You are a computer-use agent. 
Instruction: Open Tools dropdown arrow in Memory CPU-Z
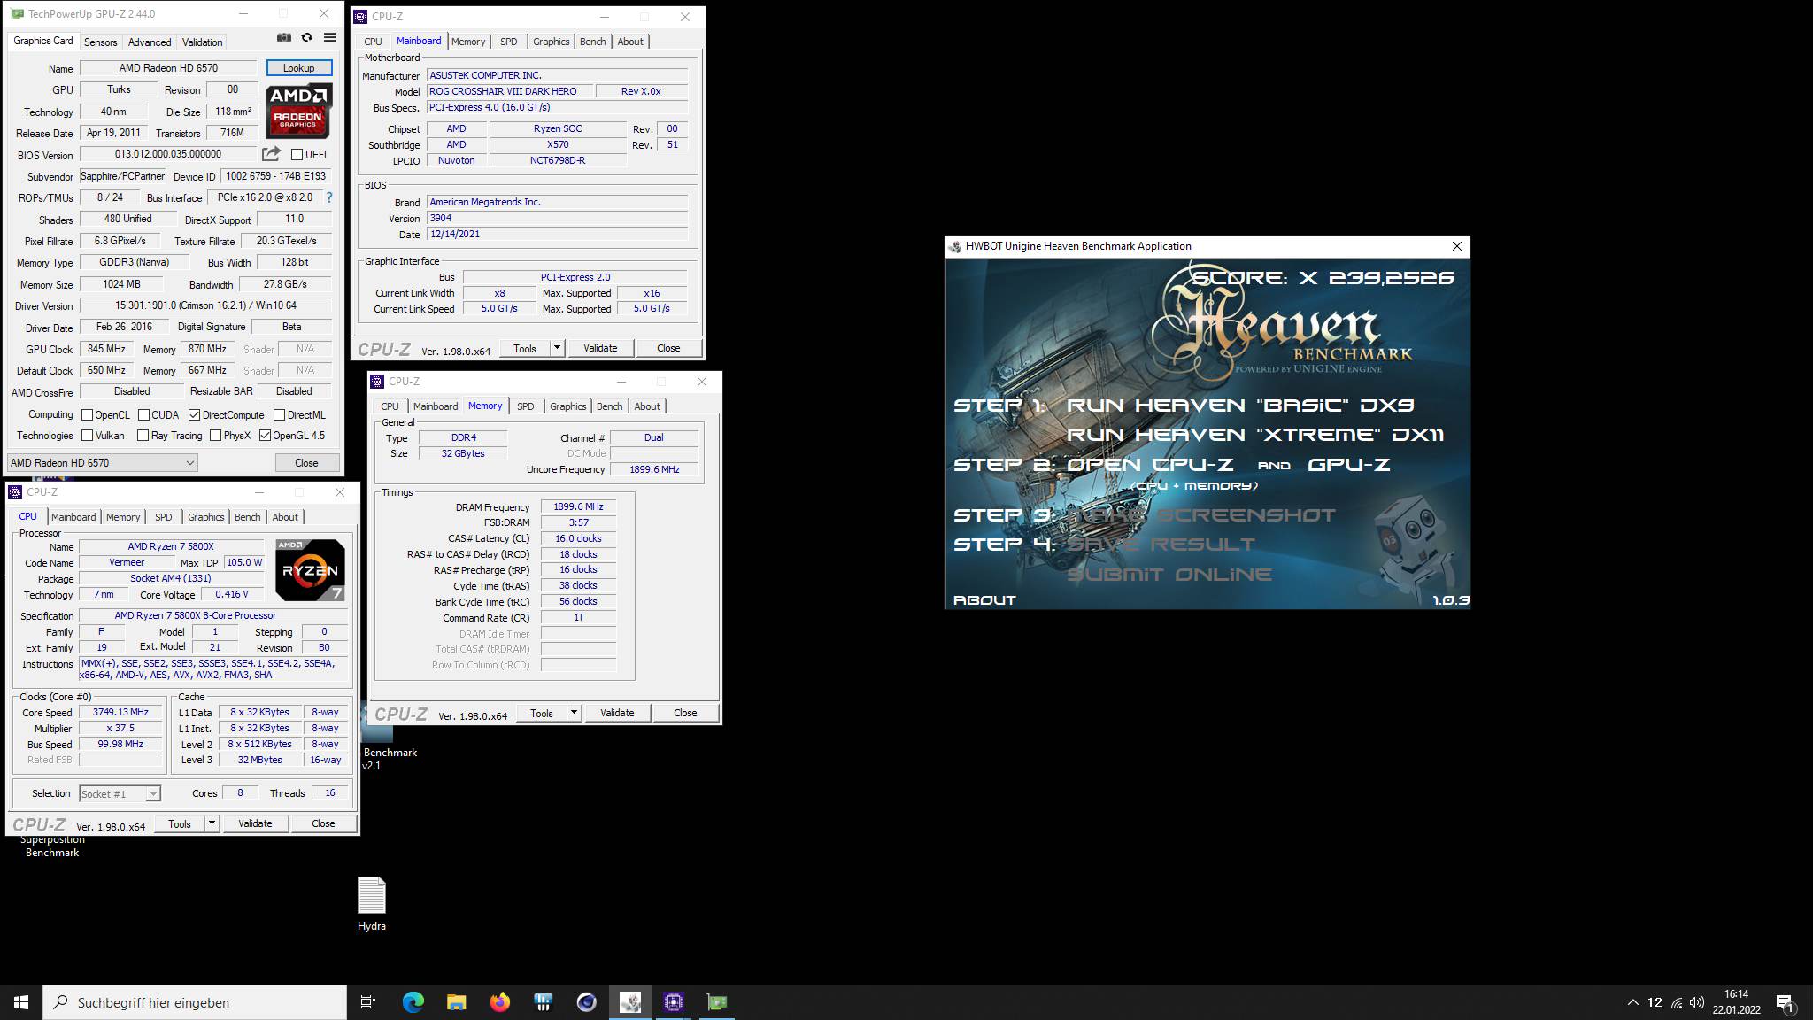pos(574,713)
